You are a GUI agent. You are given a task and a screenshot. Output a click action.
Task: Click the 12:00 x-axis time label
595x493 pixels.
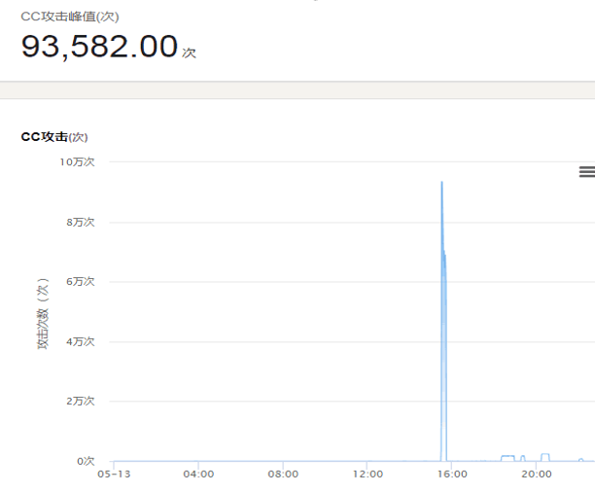[367, 474]
